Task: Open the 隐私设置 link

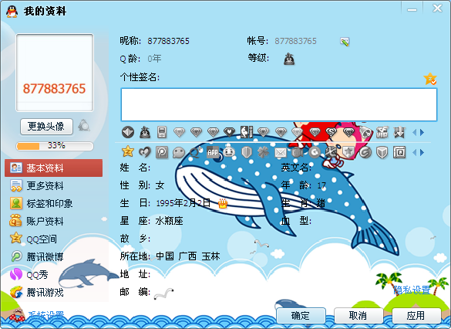Action: (412, 290)
